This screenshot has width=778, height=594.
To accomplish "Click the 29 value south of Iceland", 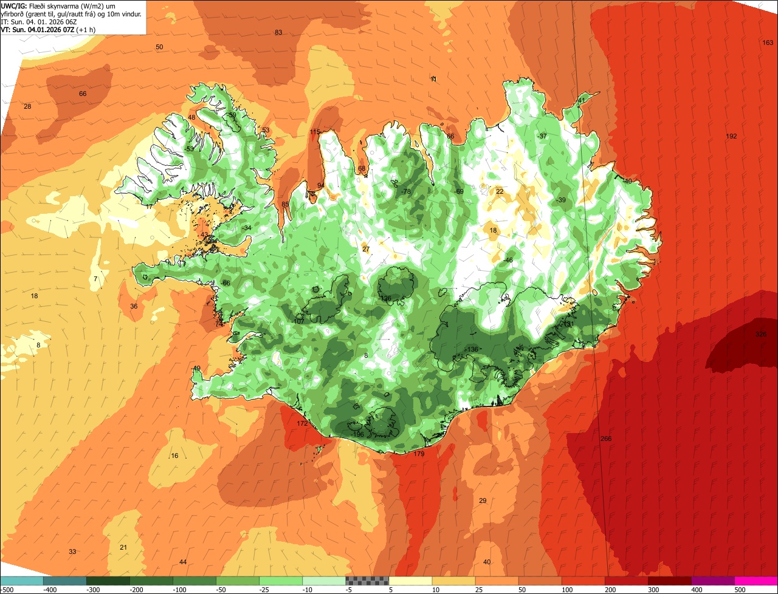I will (483, 500).
